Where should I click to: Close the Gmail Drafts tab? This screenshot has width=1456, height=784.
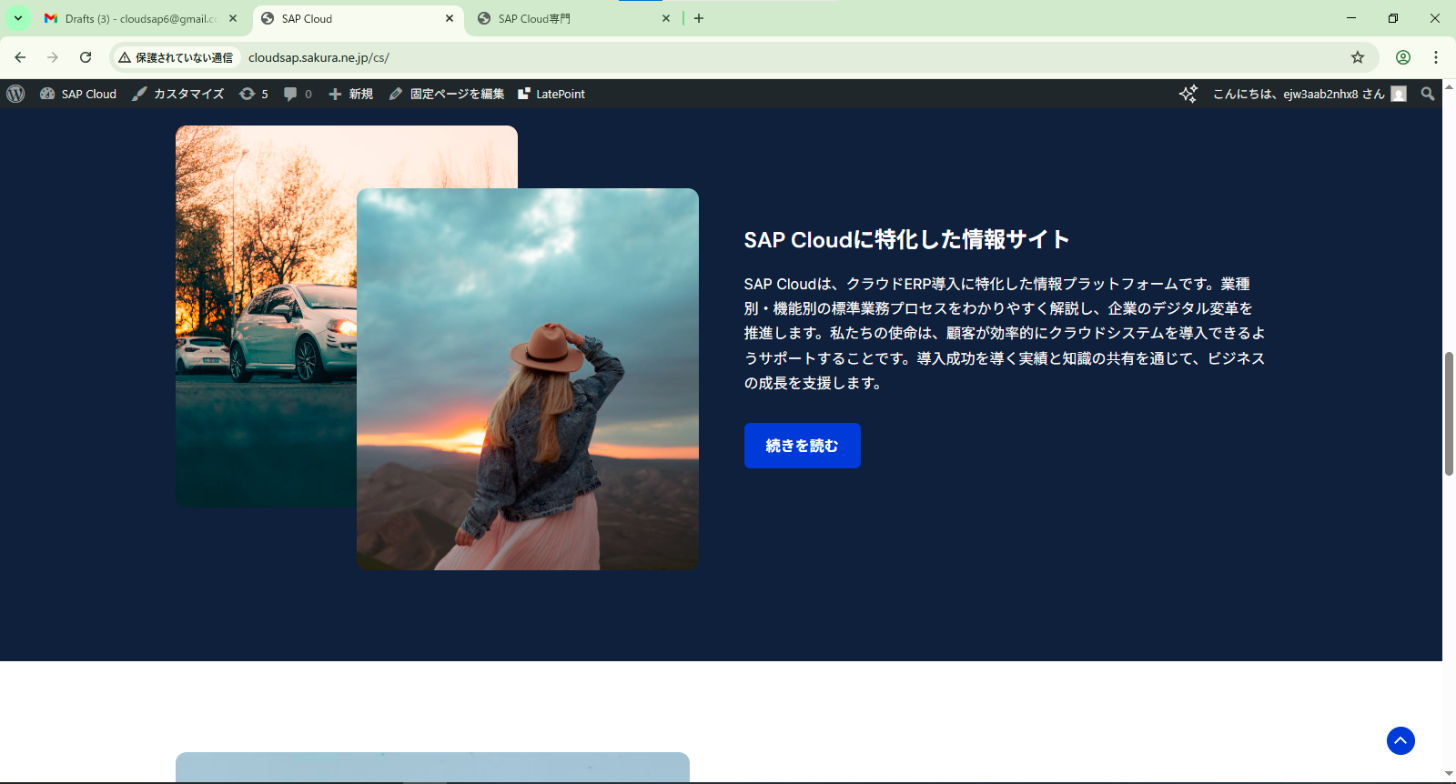(x=233, y=18)
